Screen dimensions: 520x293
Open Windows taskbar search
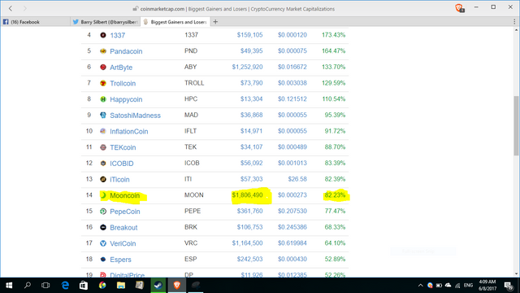tap(28, 286)
